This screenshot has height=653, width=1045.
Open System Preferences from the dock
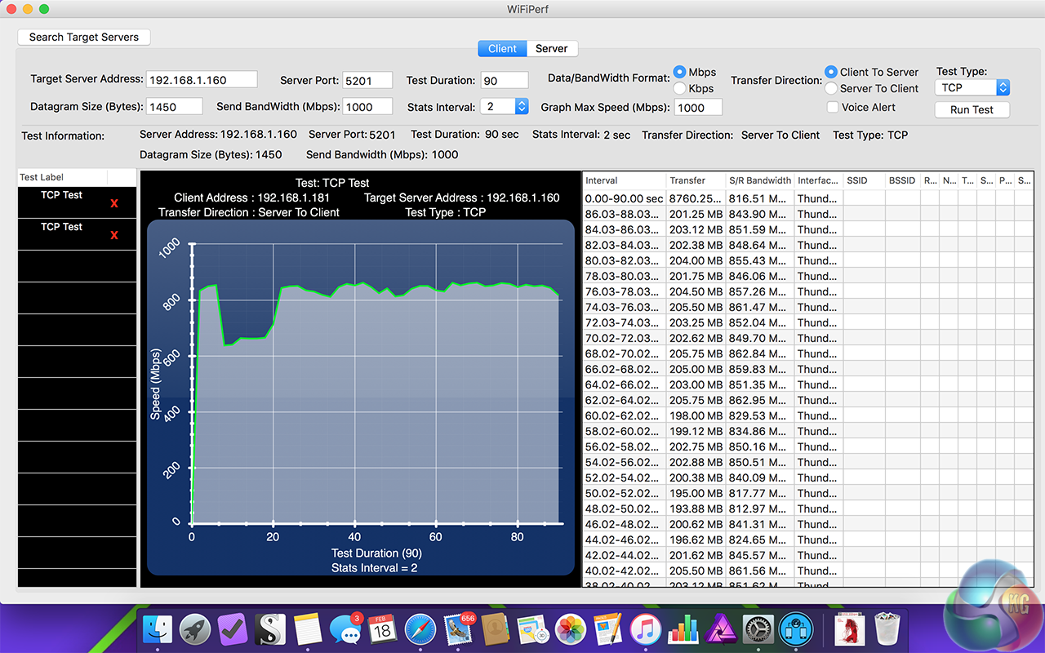coord(758,630)
